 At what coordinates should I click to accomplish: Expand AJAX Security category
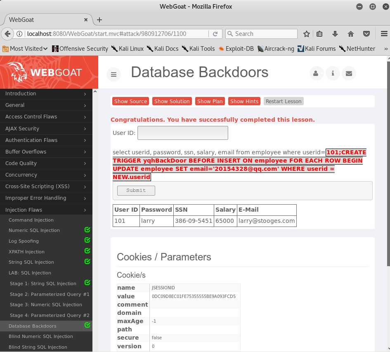click(46, 129)
